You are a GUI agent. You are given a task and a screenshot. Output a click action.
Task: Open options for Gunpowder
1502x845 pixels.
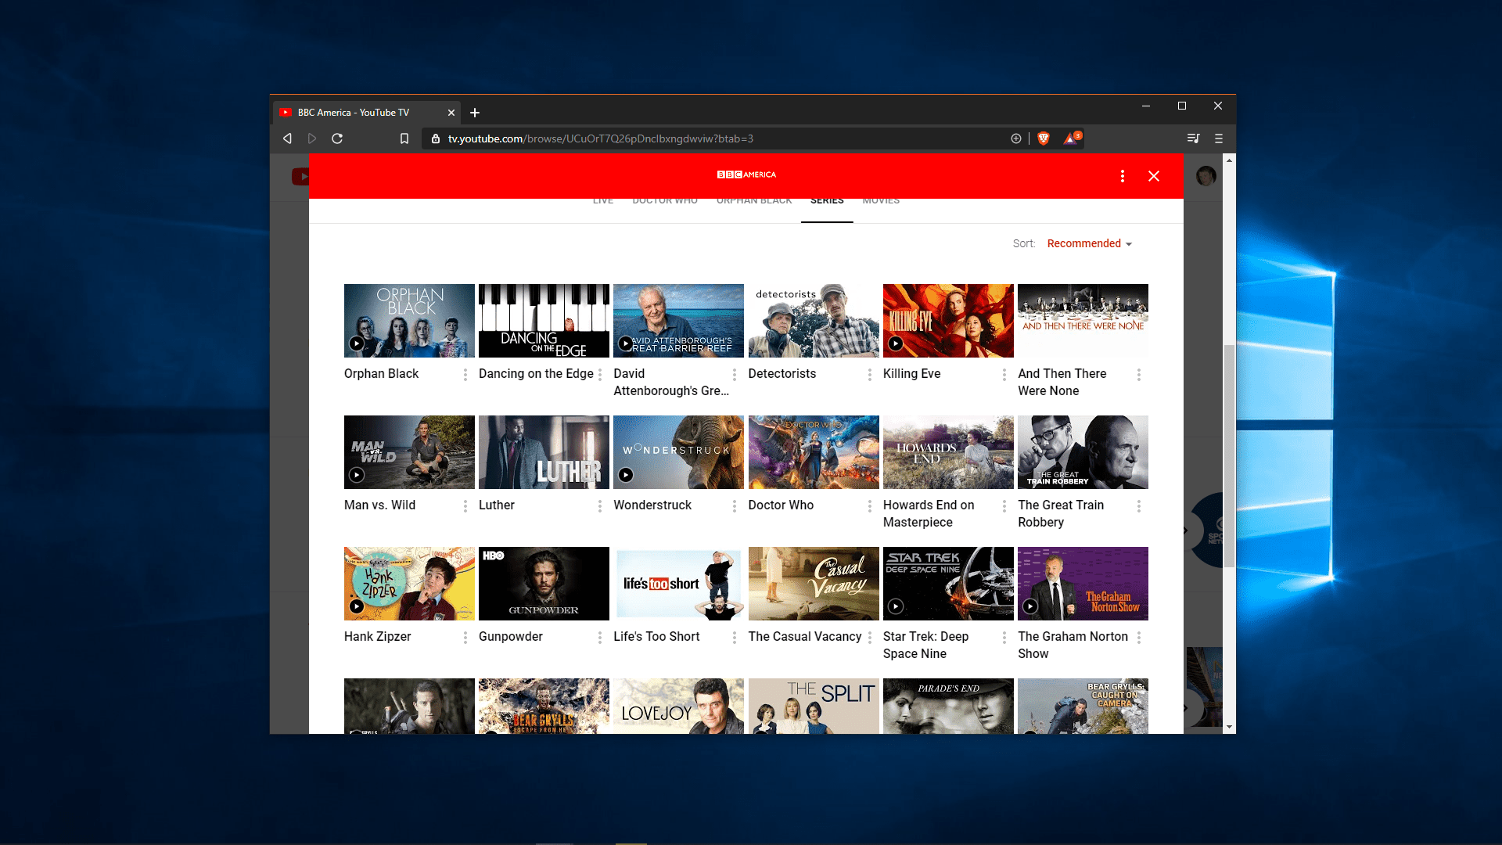point(600,638)
